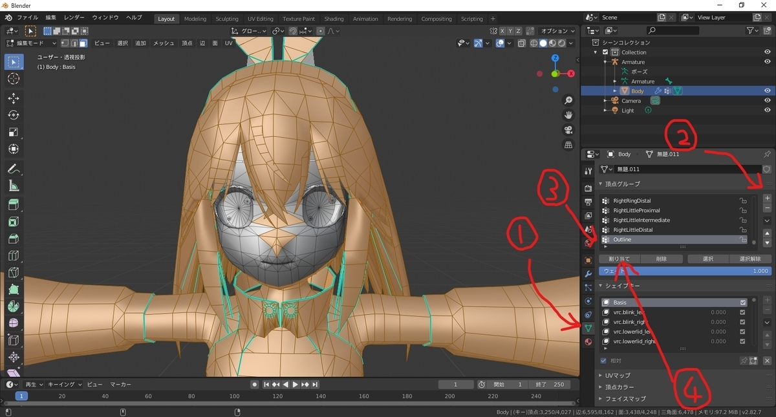776x417 pixels.
Task: Open the オプション options dropdown
Action: point(556,30)
